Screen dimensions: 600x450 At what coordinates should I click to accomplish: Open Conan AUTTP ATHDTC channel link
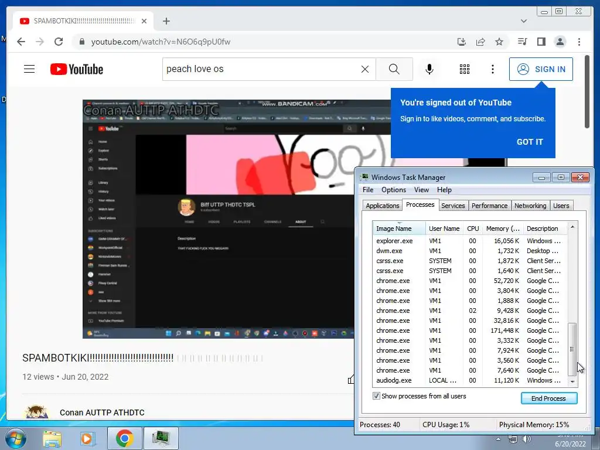[102, 412]
